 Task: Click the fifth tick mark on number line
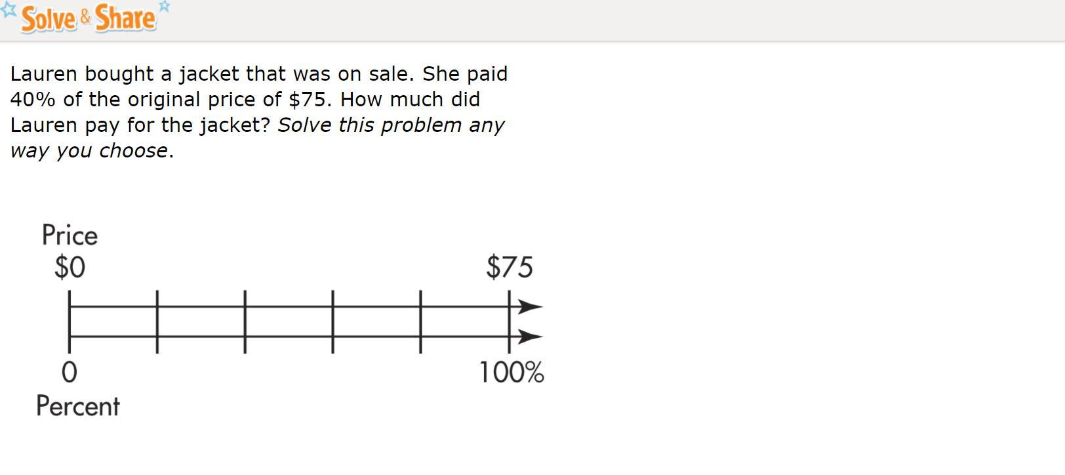click(421, 321)
